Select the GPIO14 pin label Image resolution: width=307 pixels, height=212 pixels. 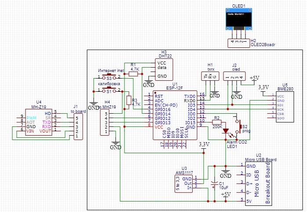click(x=162, y=114)
